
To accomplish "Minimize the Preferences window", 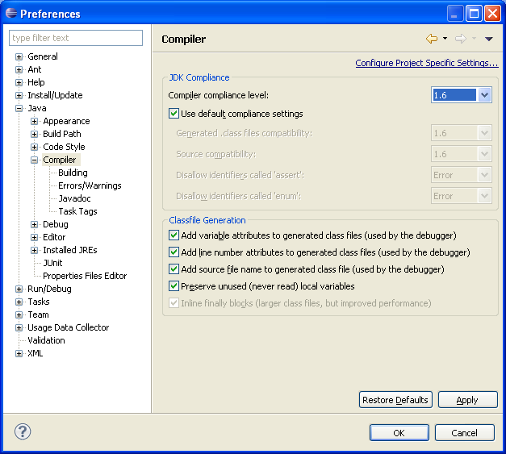I will (455, 14).
